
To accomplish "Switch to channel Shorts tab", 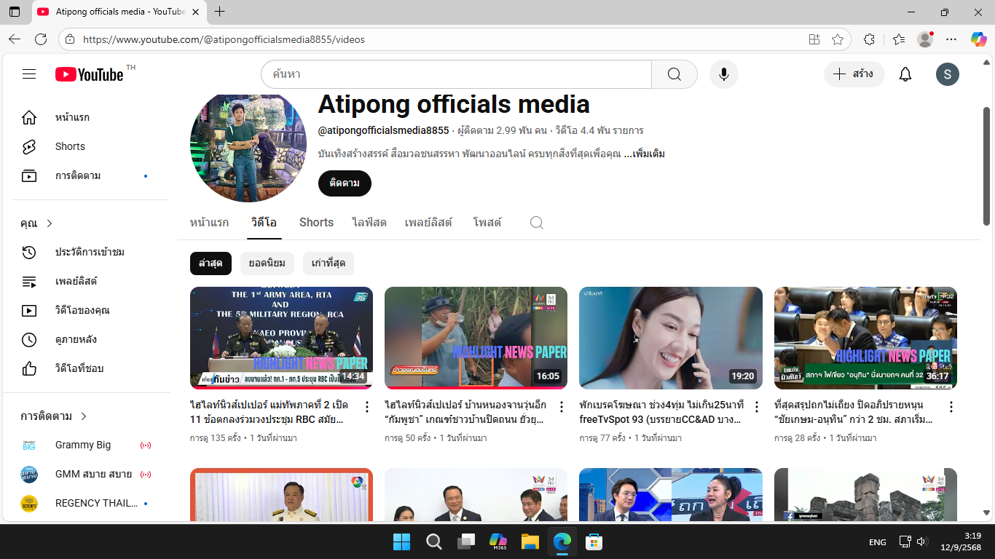I will pos(316,223).
